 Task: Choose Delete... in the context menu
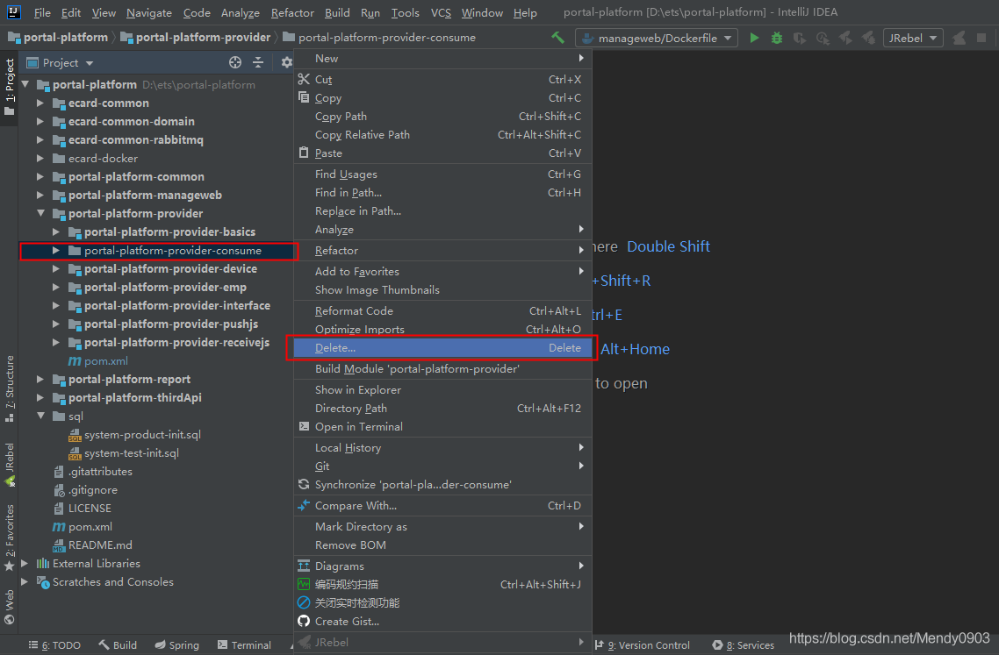[335, 348]
